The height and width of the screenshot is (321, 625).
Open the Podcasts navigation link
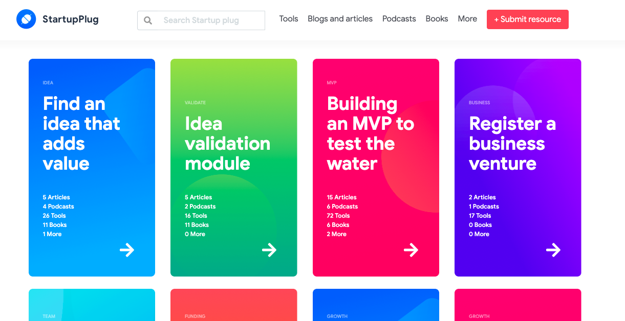(x=399, y=19)
